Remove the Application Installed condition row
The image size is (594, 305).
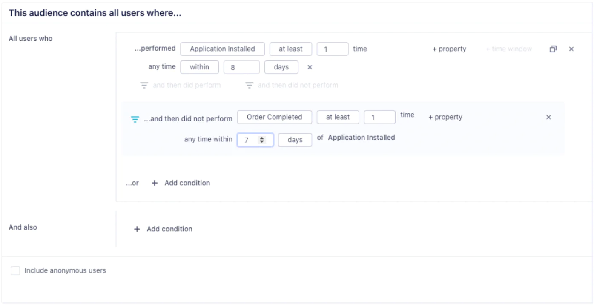[x=571, y=49]
